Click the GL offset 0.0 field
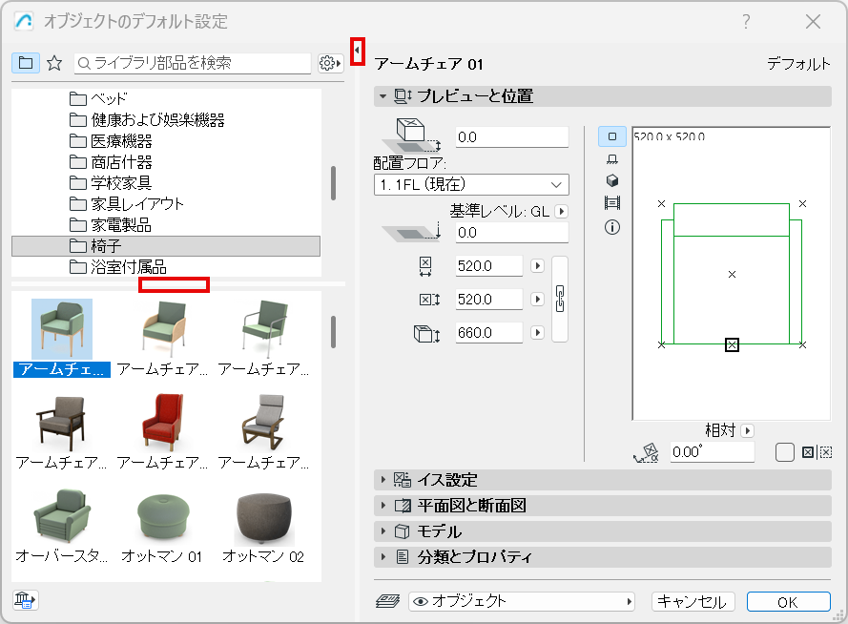 coord(512,233)
